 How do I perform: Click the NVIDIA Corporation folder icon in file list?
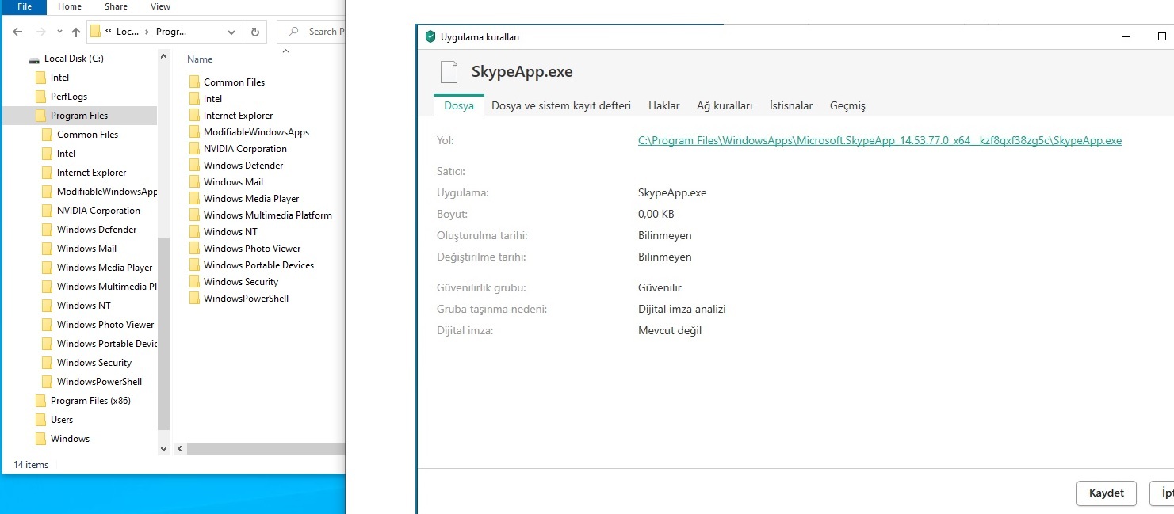pos(194,149)
